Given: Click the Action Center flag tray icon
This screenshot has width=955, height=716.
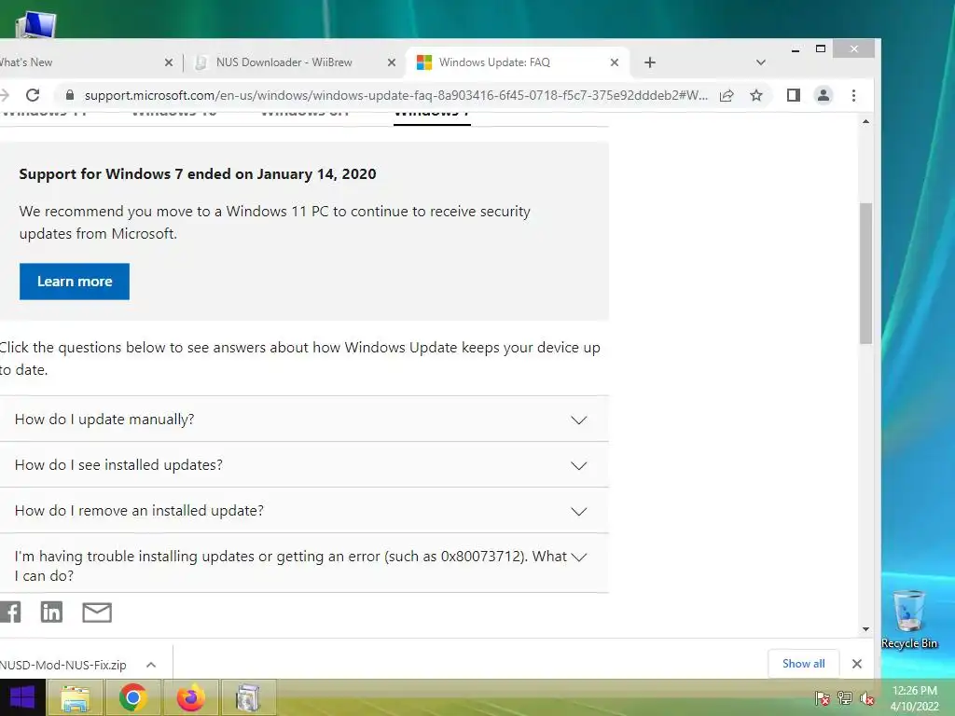Looking at the screenshot, I should tap(823, 698).
